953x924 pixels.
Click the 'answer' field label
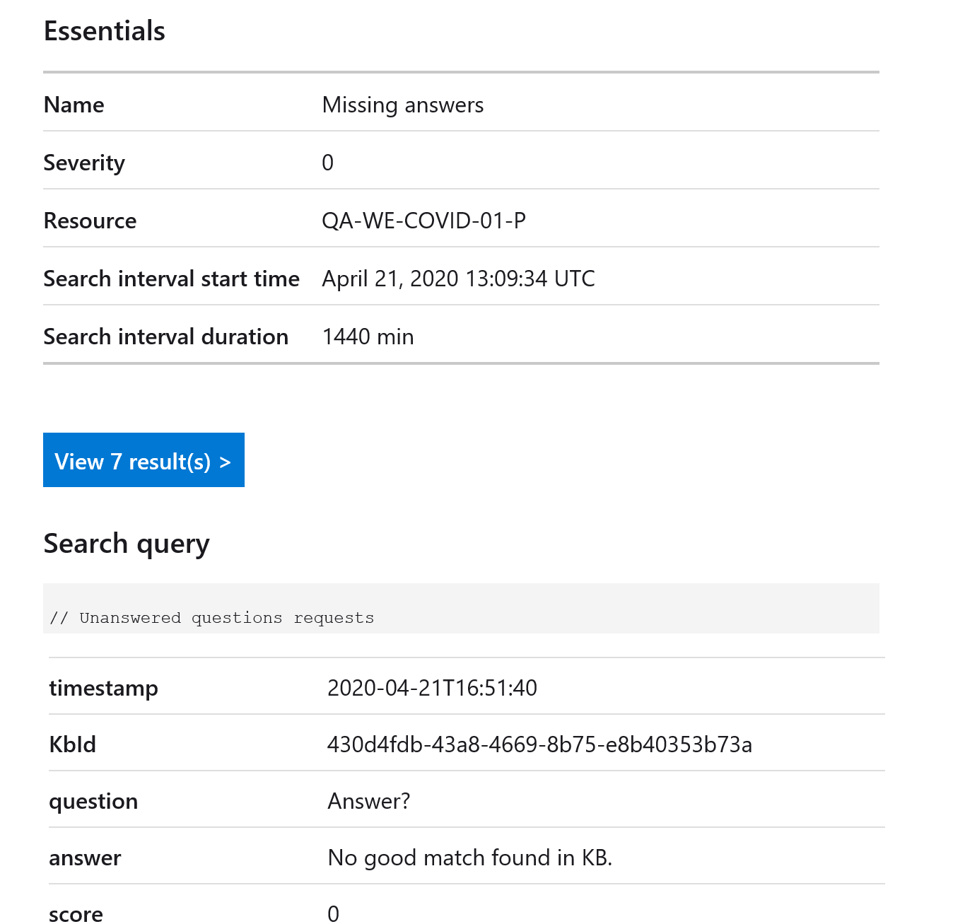click(85, 858)
